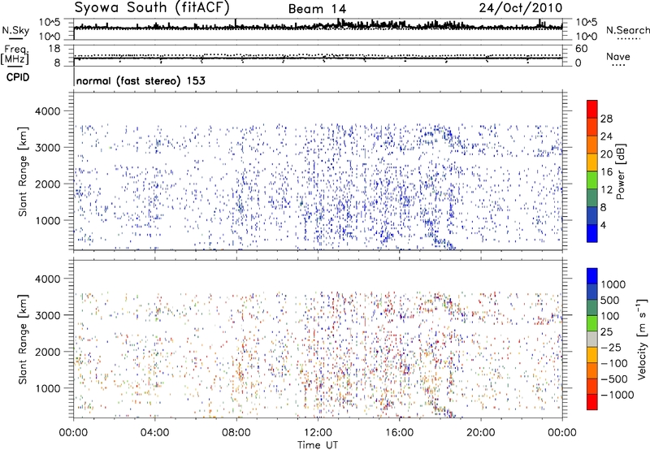Select the text 'normal (fast stereo) 153'
Screen dimensions: 650x450
point(141,80)
